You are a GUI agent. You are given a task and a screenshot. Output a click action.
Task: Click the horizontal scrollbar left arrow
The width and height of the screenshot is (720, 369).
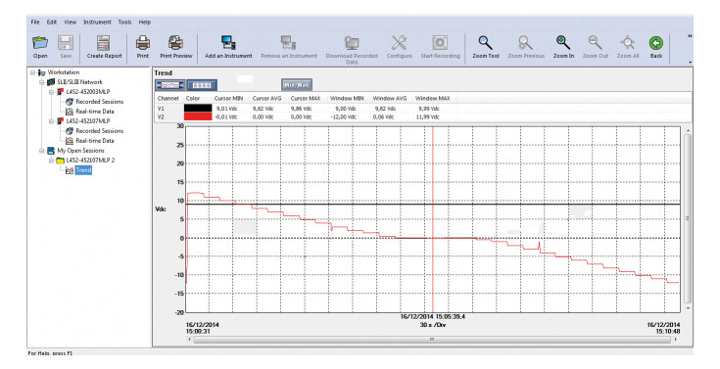(189, 340)
